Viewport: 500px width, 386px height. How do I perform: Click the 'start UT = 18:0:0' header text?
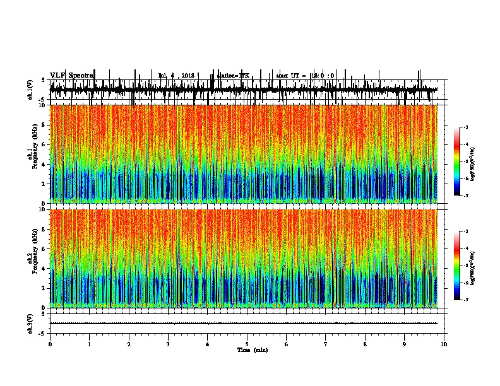[305, 76]
